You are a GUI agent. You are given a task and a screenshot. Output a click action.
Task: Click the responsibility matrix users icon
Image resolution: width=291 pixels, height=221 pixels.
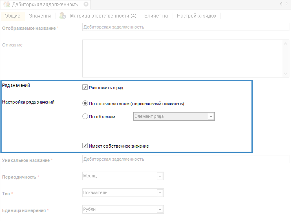click(62, 16)
